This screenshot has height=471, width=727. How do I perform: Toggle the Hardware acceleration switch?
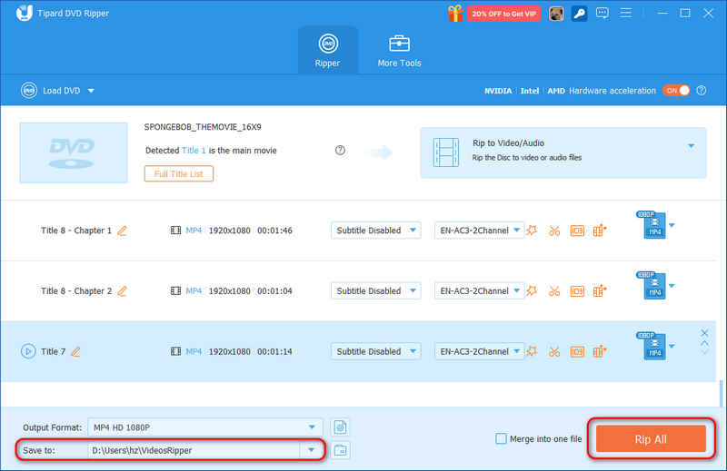[676, 91]
